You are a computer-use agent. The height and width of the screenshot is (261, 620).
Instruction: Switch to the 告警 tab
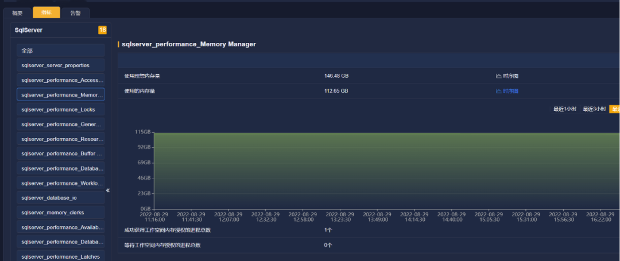(x=76, y=13)
